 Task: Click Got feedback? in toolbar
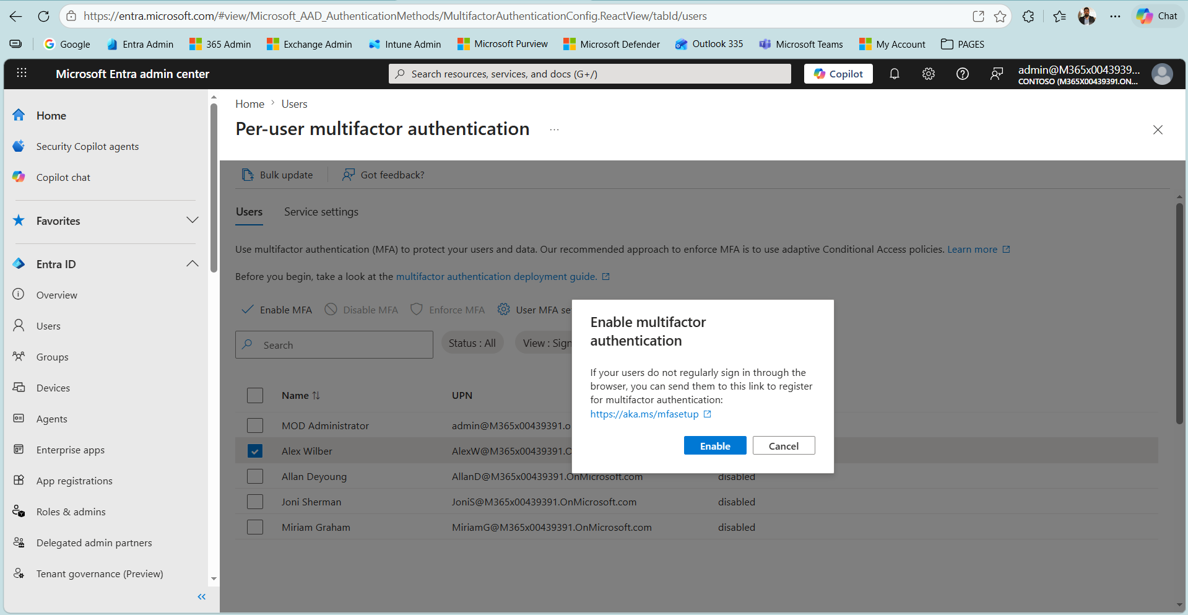click(383, 175)
